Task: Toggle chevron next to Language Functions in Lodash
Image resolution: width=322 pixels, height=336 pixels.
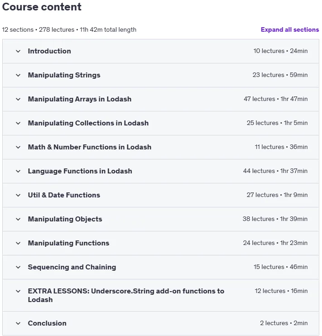Action: (x=18, y=171)
